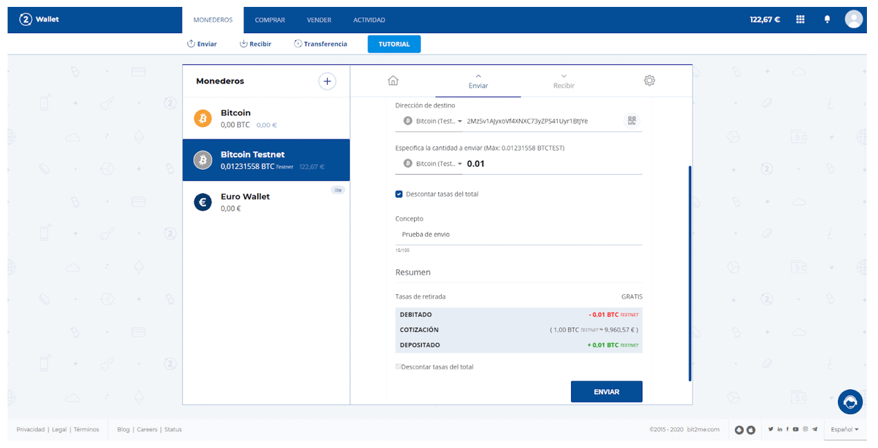Visit the Facebook page icon

(x=787, y=429)
